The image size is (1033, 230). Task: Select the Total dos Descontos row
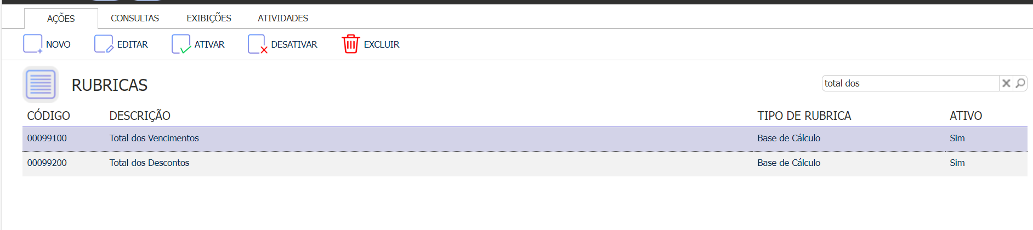tap(525, 163)
